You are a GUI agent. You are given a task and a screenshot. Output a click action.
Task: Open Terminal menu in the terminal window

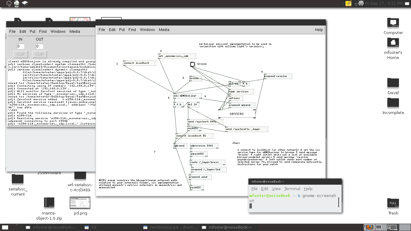(292, 189)
